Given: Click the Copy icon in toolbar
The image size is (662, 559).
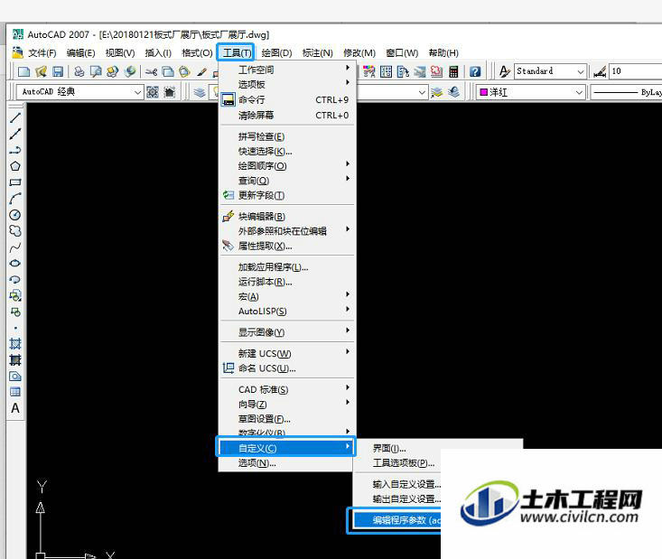Looking at the screenshot, I should (168, 71).
